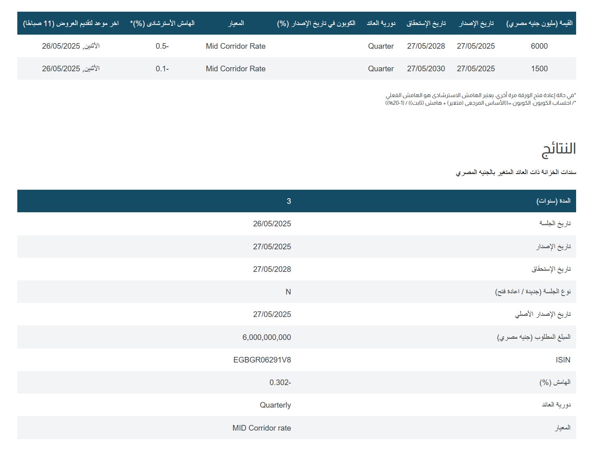Screen dimensions: 589x460
Task: Select the margin value '0.302-'
Action: click(280, 382)
